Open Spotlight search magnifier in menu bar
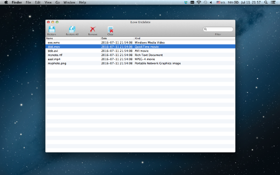The height and width of the screenshot is (175, 280). (266, 2)
